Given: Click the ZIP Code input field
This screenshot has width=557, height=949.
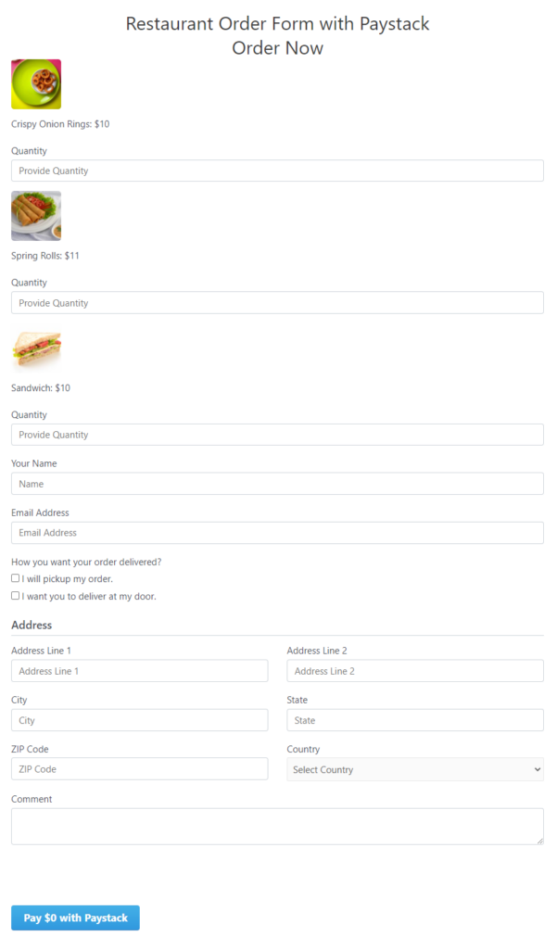Looking at the screenshot, I should 139,768.
